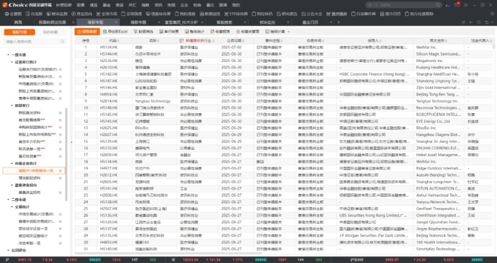Open 债券综合屏 shortcut
This screenshot has width=497, height=263.
(x=159, y=14)
